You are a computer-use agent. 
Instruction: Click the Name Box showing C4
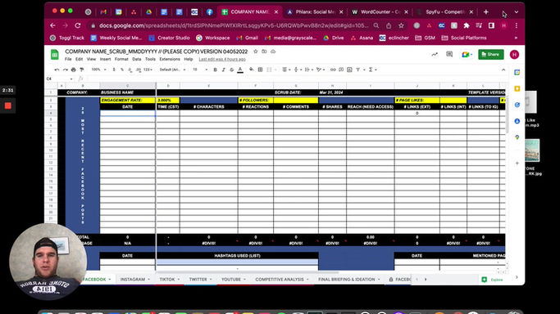[59, 78]
